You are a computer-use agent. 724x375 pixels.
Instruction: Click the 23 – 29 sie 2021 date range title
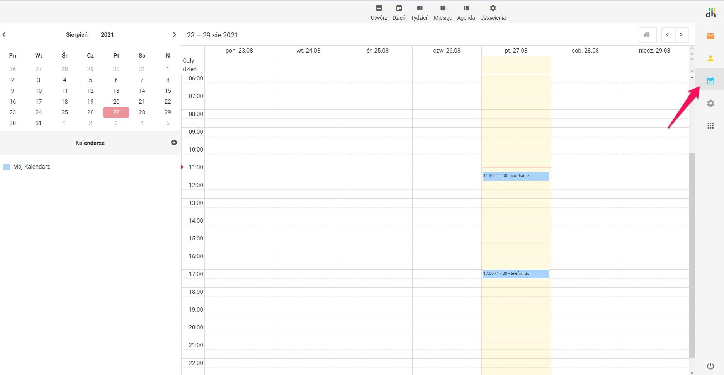coord(212,35)
